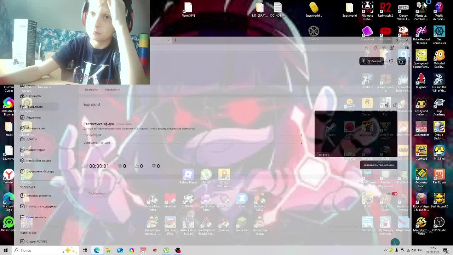Open Task View on the taskbar
453x255 pixels.
(85, 250)
